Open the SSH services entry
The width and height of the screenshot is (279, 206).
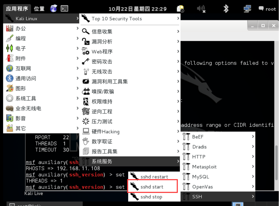pos(218,197)
